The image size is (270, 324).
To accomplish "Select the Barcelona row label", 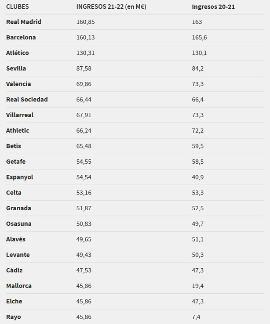I will click(21, 37).
